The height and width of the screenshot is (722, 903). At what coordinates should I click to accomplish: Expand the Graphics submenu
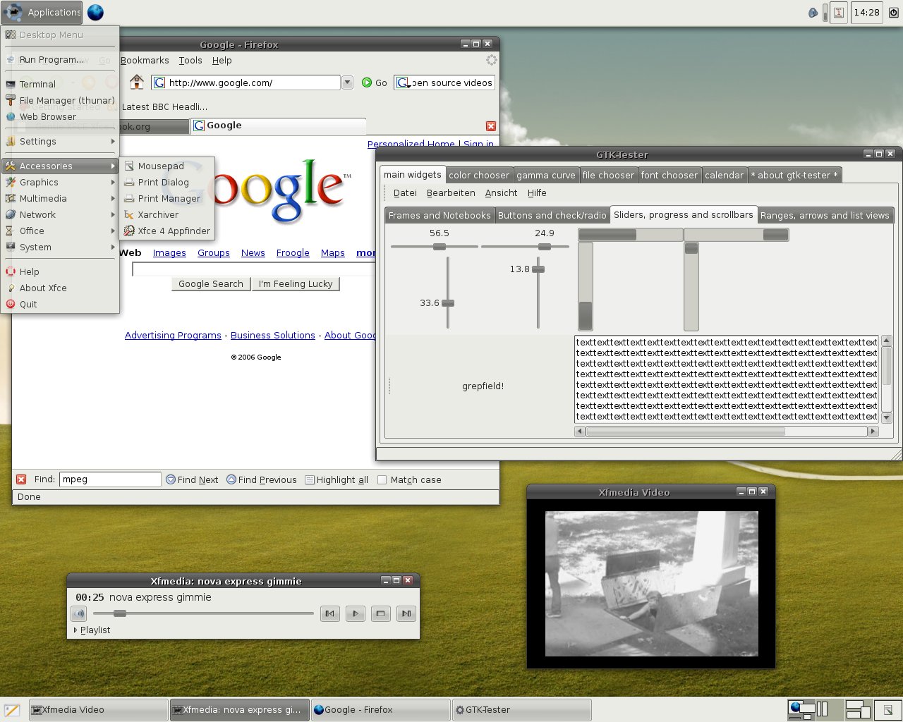[x=60, y=182]
